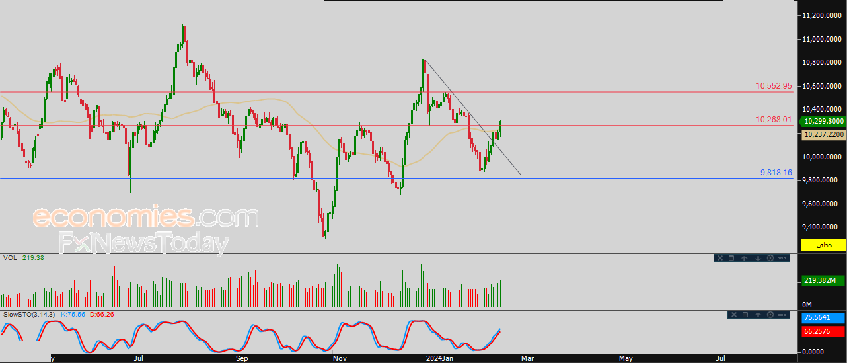Remove the VOL indicator panel with X
Viewport: 847px width, 363px height.
(720, 258)
